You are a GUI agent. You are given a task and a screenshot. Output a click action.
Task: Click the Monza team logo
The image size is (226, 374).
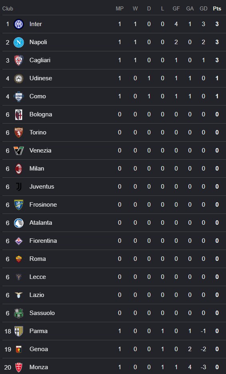point(18,367)
